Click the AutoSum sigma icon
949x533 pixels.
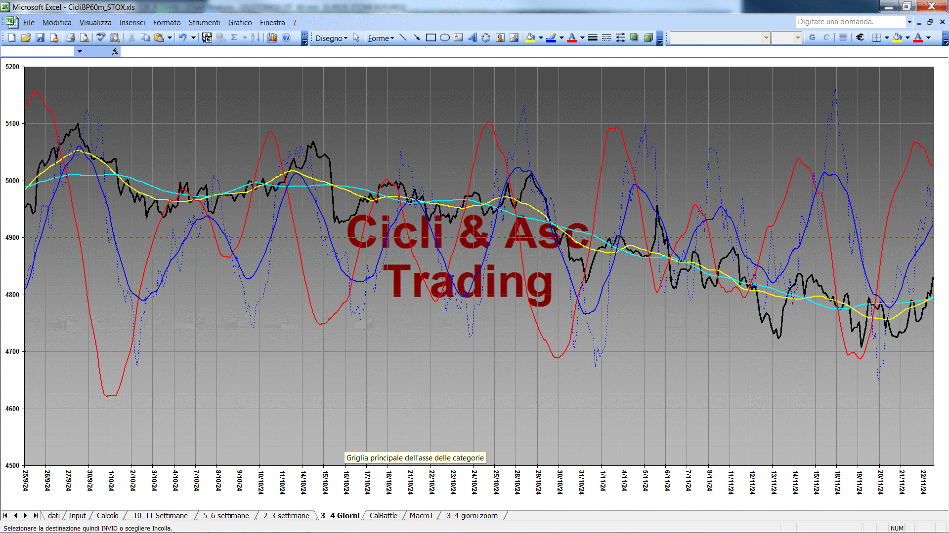tap(234, 38)
